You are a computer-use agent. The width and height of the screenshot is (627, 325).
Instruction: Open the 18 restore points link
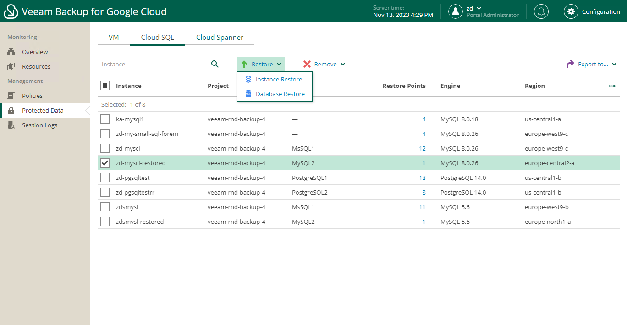(422, 178)
